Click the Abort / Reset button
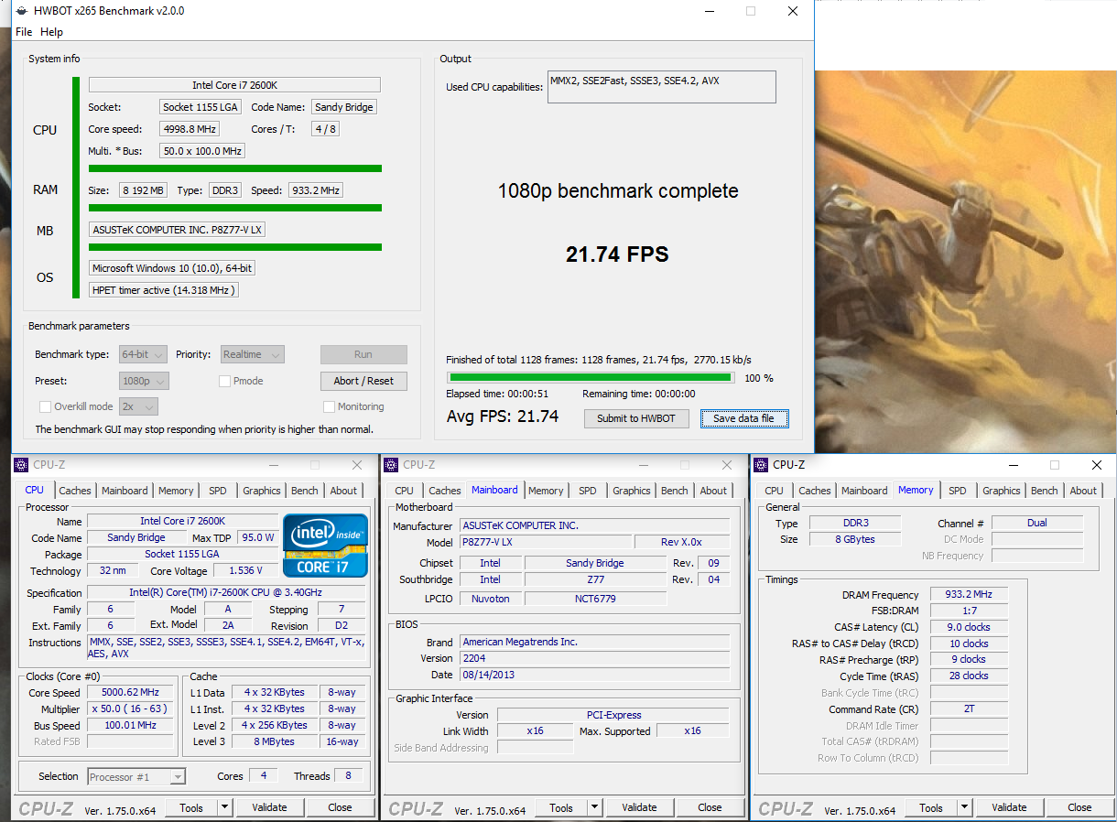This screenshot has width=1117, height=822. [x=363, y=381]
